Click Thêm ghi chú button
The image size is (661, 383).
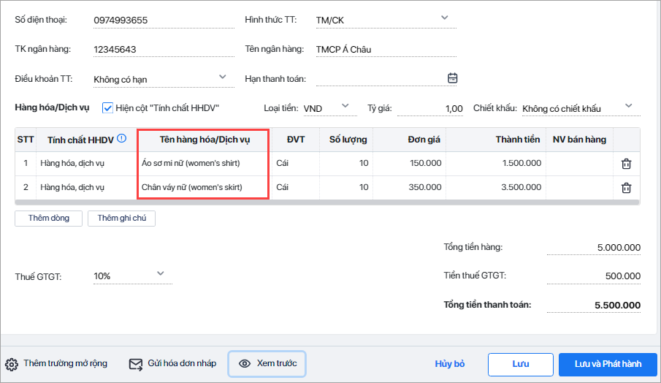tap(121, 218)
